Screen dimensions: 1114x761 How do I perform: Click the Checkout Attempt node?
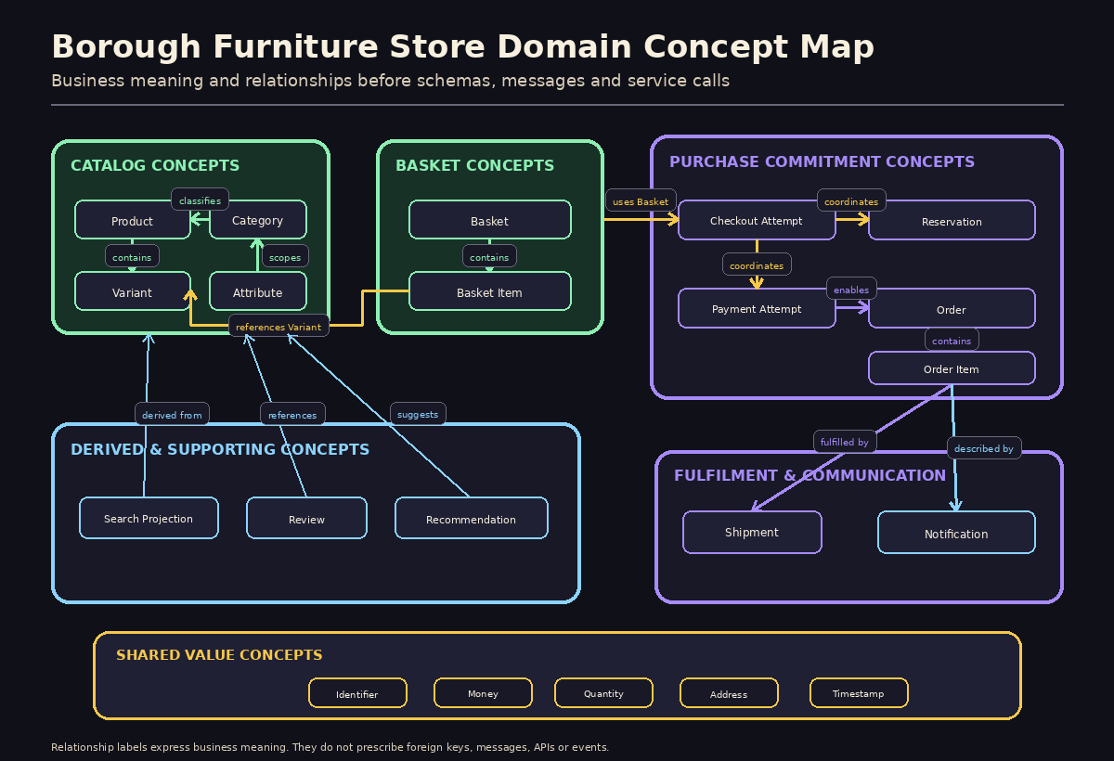[757, 221]
